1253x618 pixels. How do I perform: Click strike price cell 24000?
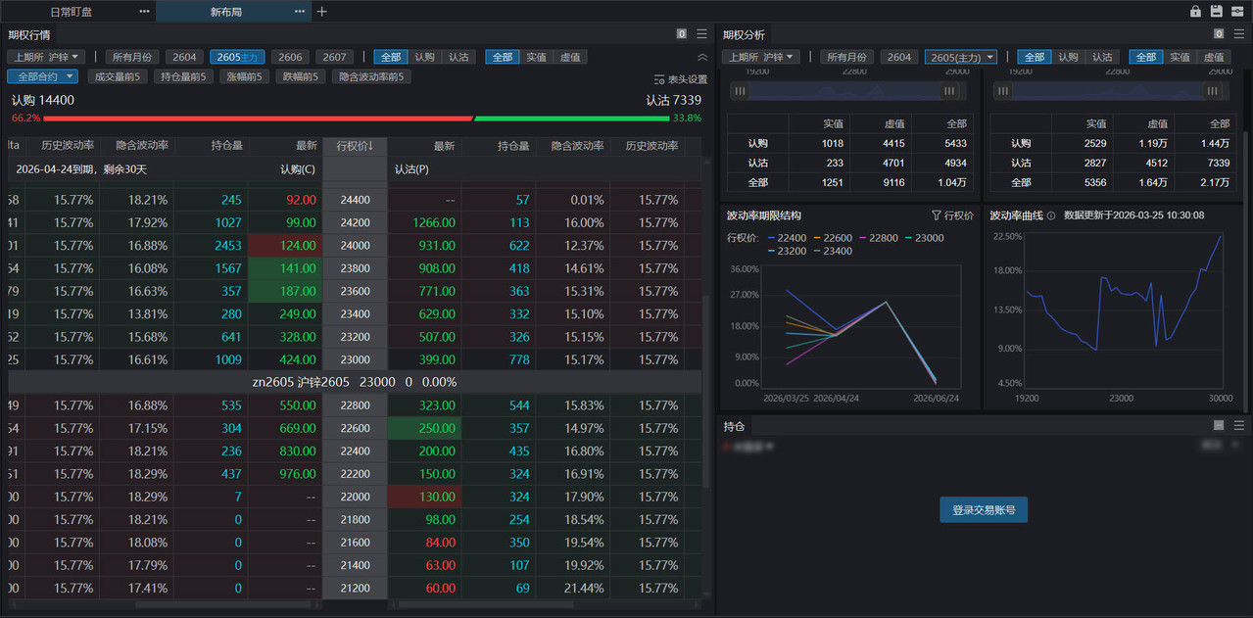click(355, 245)
